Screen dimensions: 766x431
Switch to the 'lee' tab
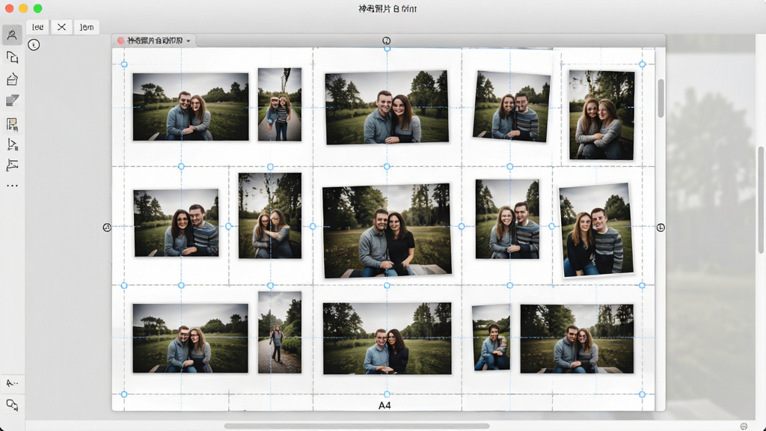pyautogui.click(x=37, y=28)
